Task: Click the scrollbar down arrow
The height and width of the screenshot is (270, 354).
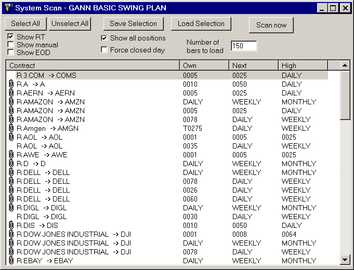Action: click(x=345, y=260)
